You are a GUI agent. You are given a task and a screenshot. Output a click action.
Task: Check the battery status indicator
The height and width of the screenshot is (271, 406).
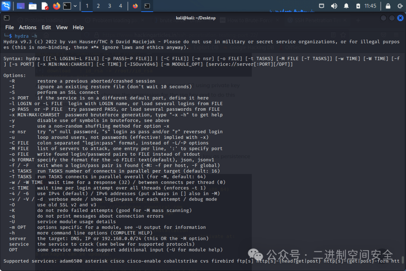click(358, 6)
